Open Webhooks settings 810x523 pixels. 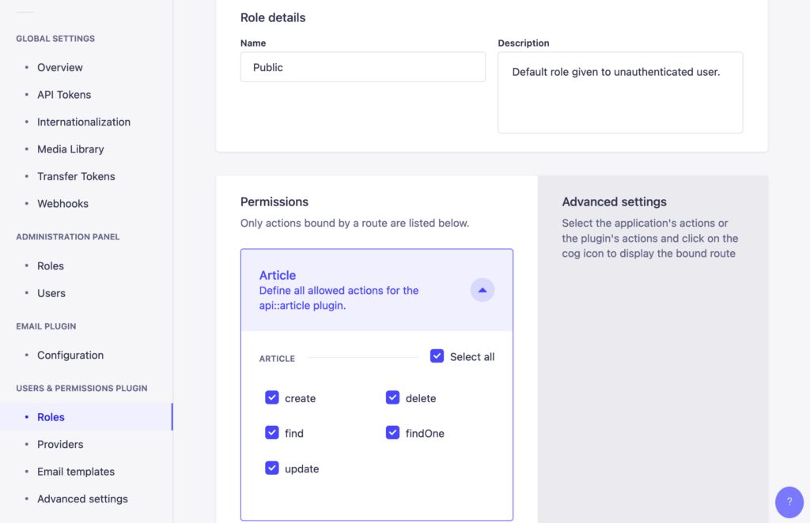click(x=62, y=204)
